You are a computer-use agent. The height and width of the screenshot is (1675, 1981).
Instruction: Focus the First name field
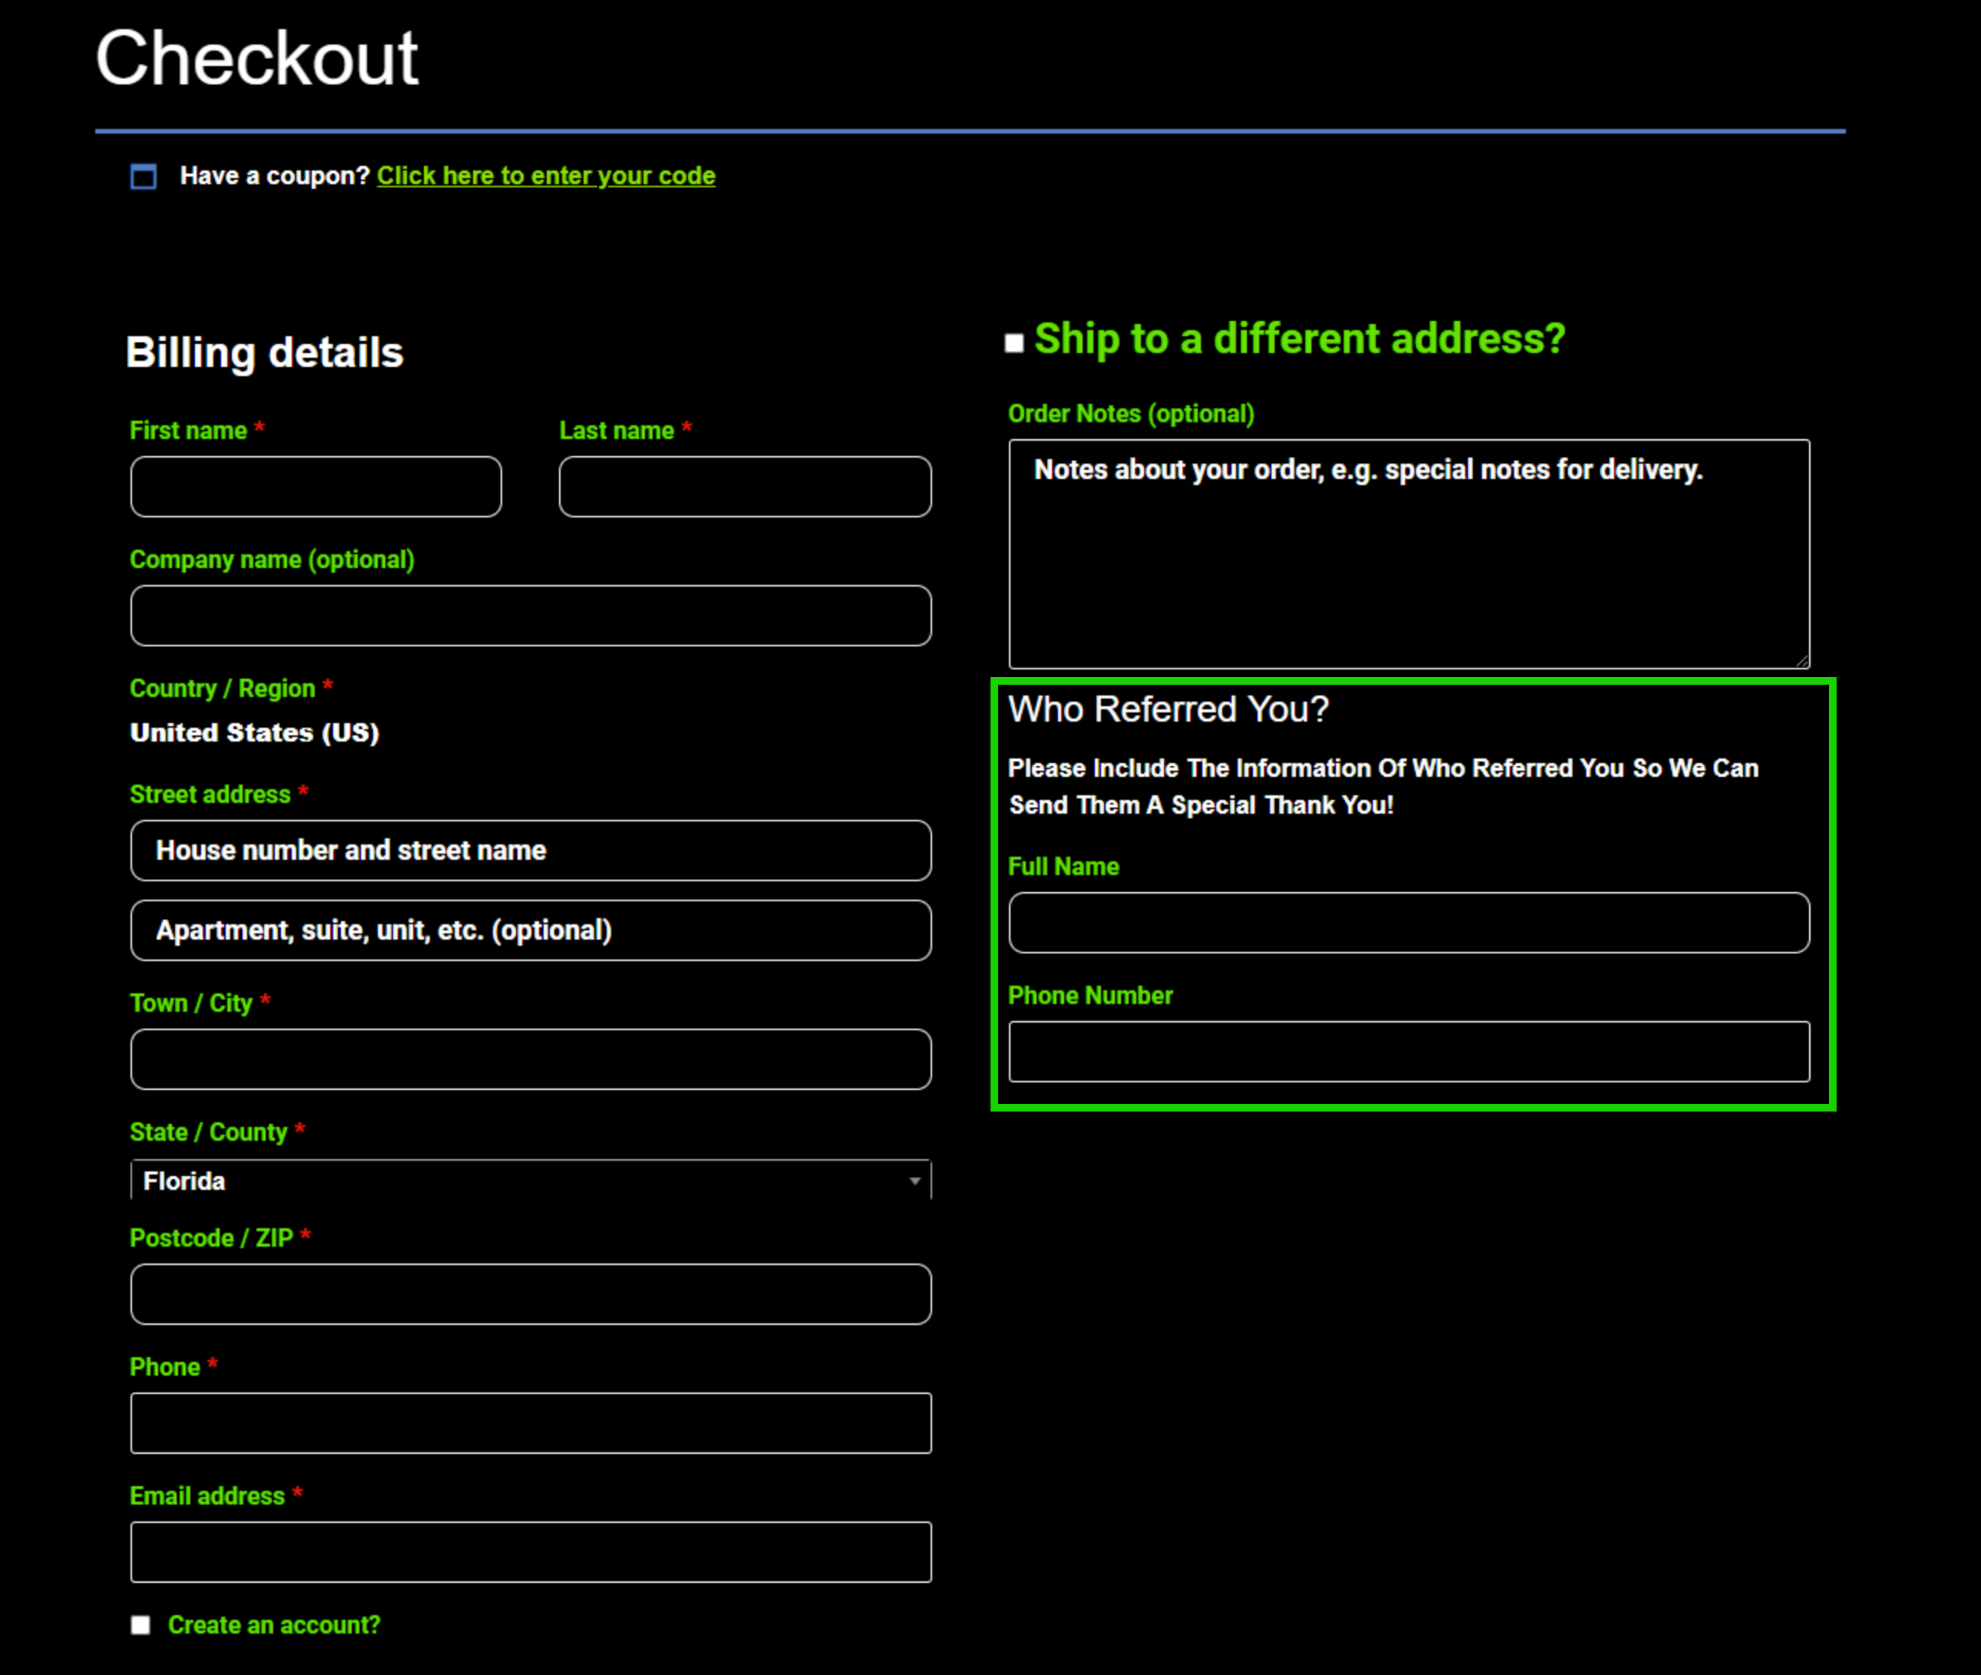point(316,486)
